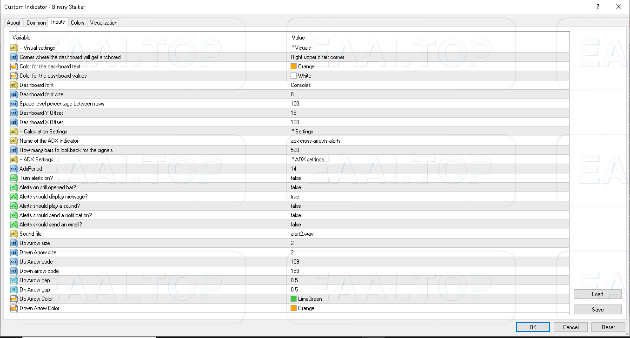Switch to the Colors tab
This screenshot has width=630, height=338.
pyautogui.click(x=78, y=22)
